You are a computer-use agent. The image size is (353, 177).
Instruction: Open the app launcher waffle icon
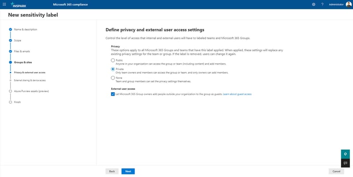(4, 4)
